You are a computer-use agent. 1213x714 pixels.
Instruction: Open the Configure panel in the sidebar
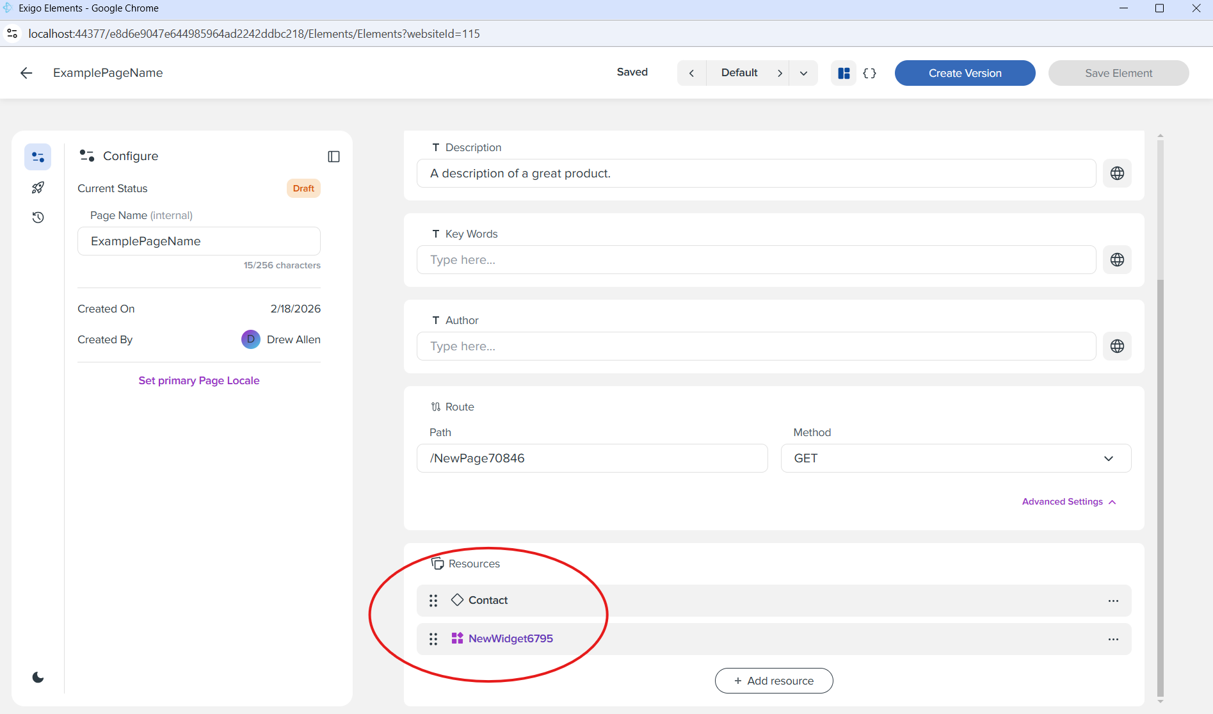[x=37, y=156]
